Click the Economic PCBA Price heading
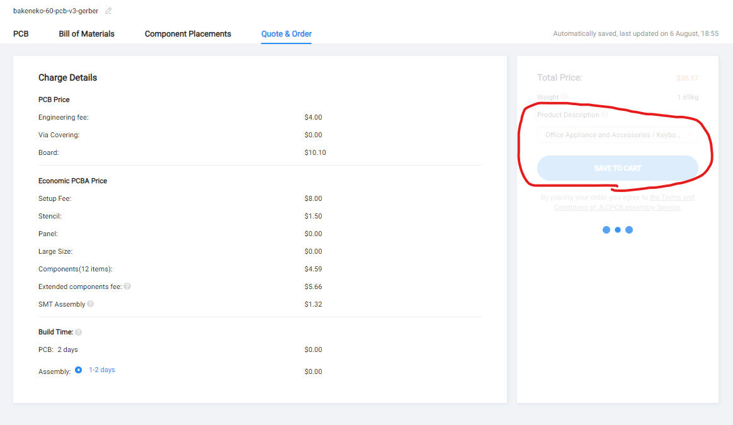The width and height of the screenshot is (733, 425). coord(72,181)
